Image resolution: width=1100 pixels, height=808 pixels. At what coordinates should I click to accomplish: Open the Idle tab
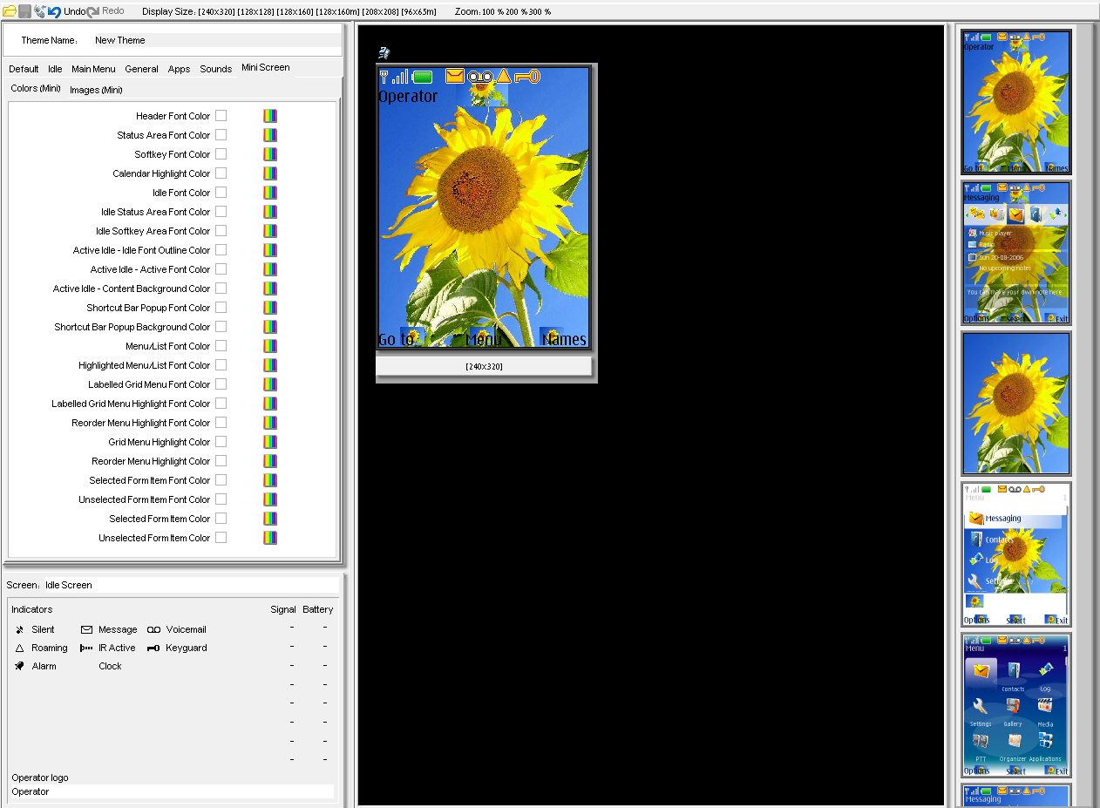pyautogui.click(x=55, y=69)
